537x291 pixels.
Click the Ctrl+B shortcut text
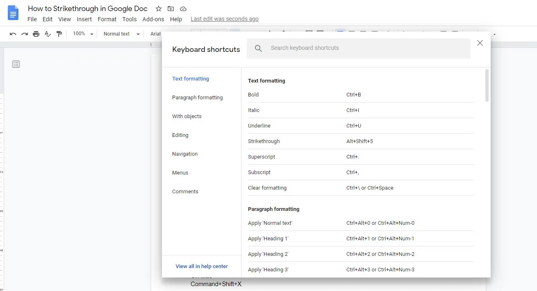[x=354, y=95]
